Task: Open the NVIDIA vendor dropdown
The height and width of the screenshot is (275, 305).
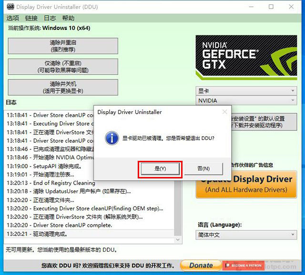Action: coord(246,101)
